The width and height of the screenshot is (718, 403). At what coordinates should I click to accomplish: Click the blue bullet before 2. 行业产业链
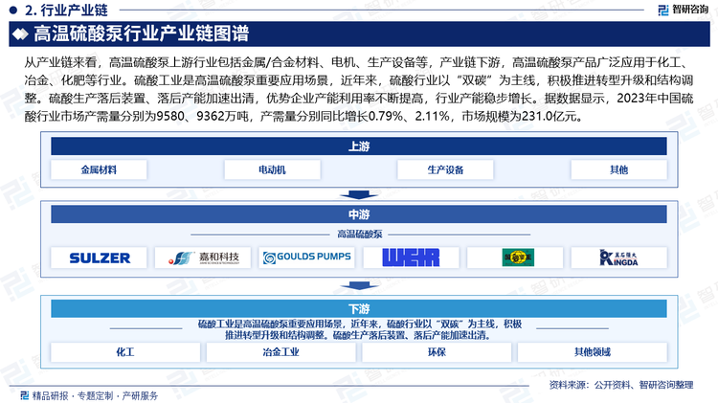[13, 10]
